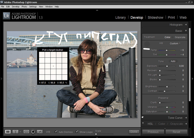Collapse the Basic panel

click(x=186, y=31)
